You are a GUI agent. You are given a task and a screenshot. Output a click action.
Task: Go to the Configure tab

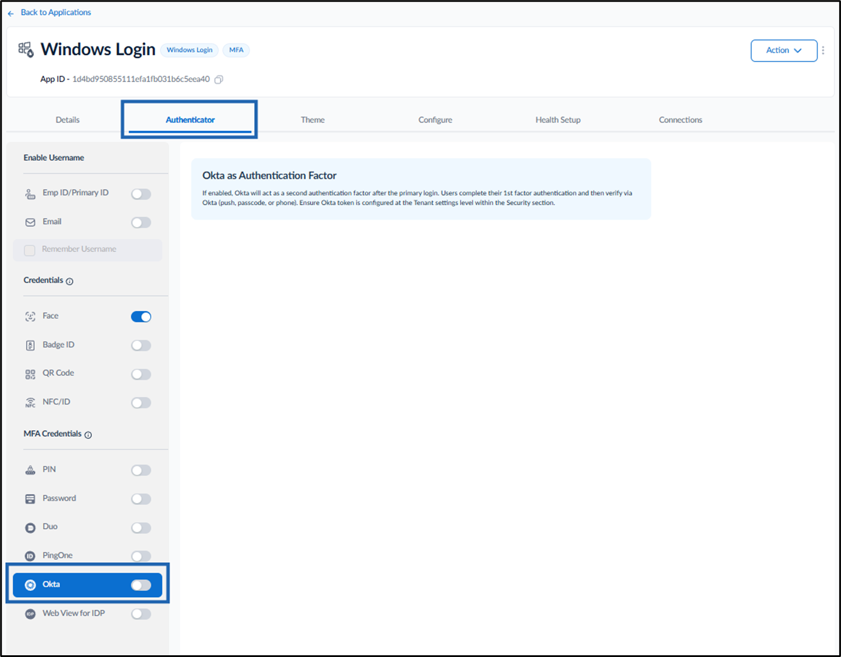point(435,120)
